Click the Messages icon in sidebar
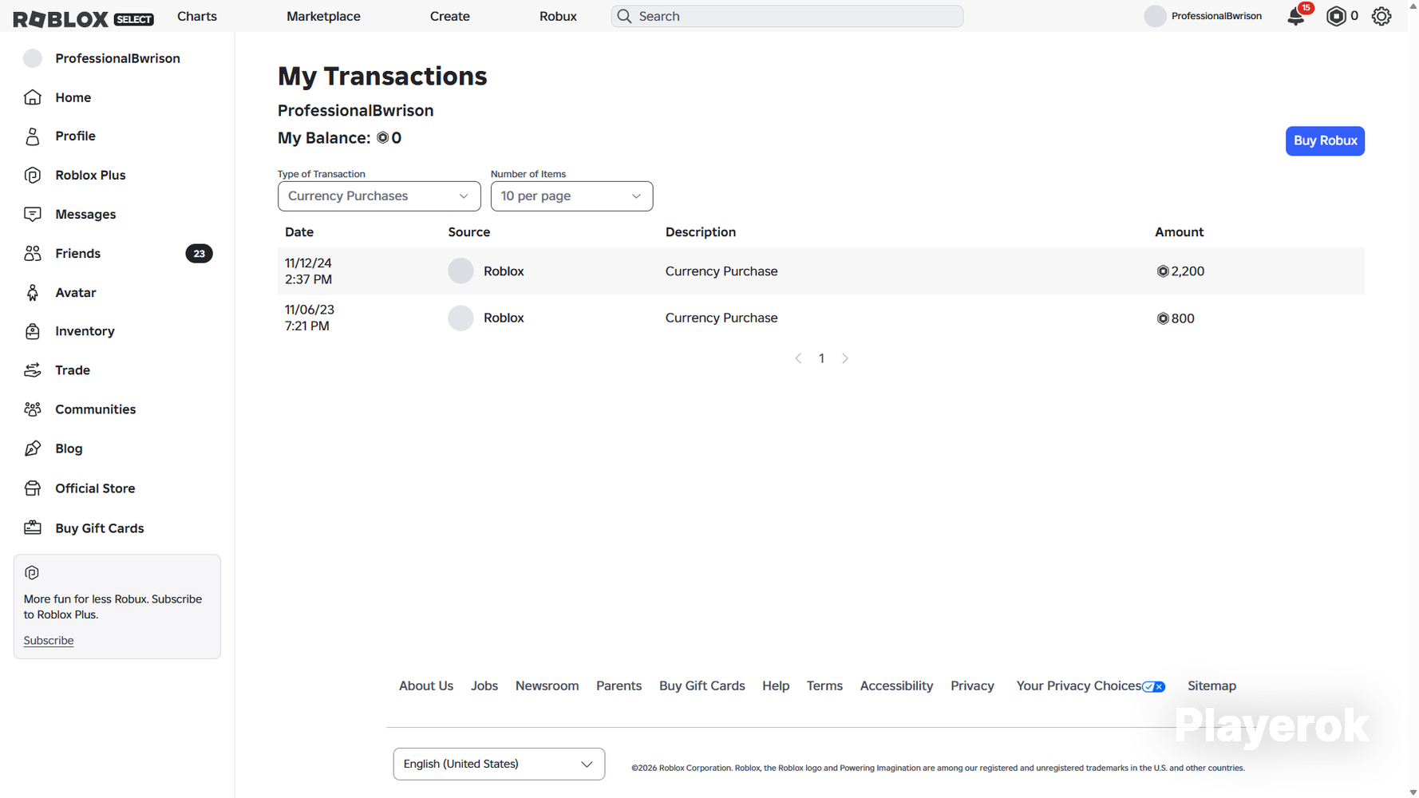Viewport: 1419px width, 798px height. click(33, 214)
